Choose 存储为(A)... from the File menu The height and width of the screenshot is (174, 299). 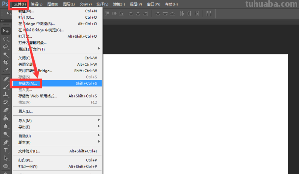point(28,83)
